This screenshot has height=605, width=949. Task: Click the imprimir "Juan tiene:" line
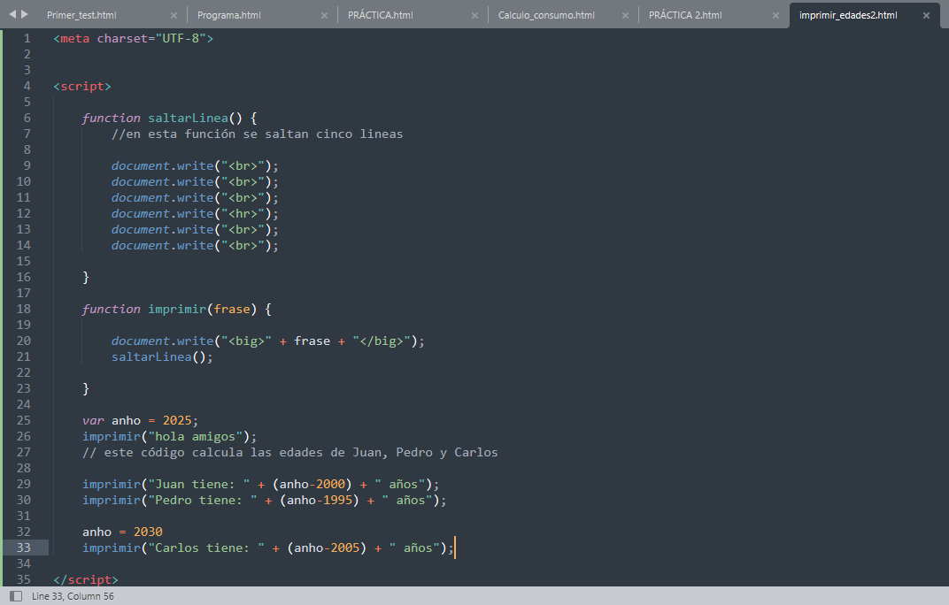(x=261, y=484)
